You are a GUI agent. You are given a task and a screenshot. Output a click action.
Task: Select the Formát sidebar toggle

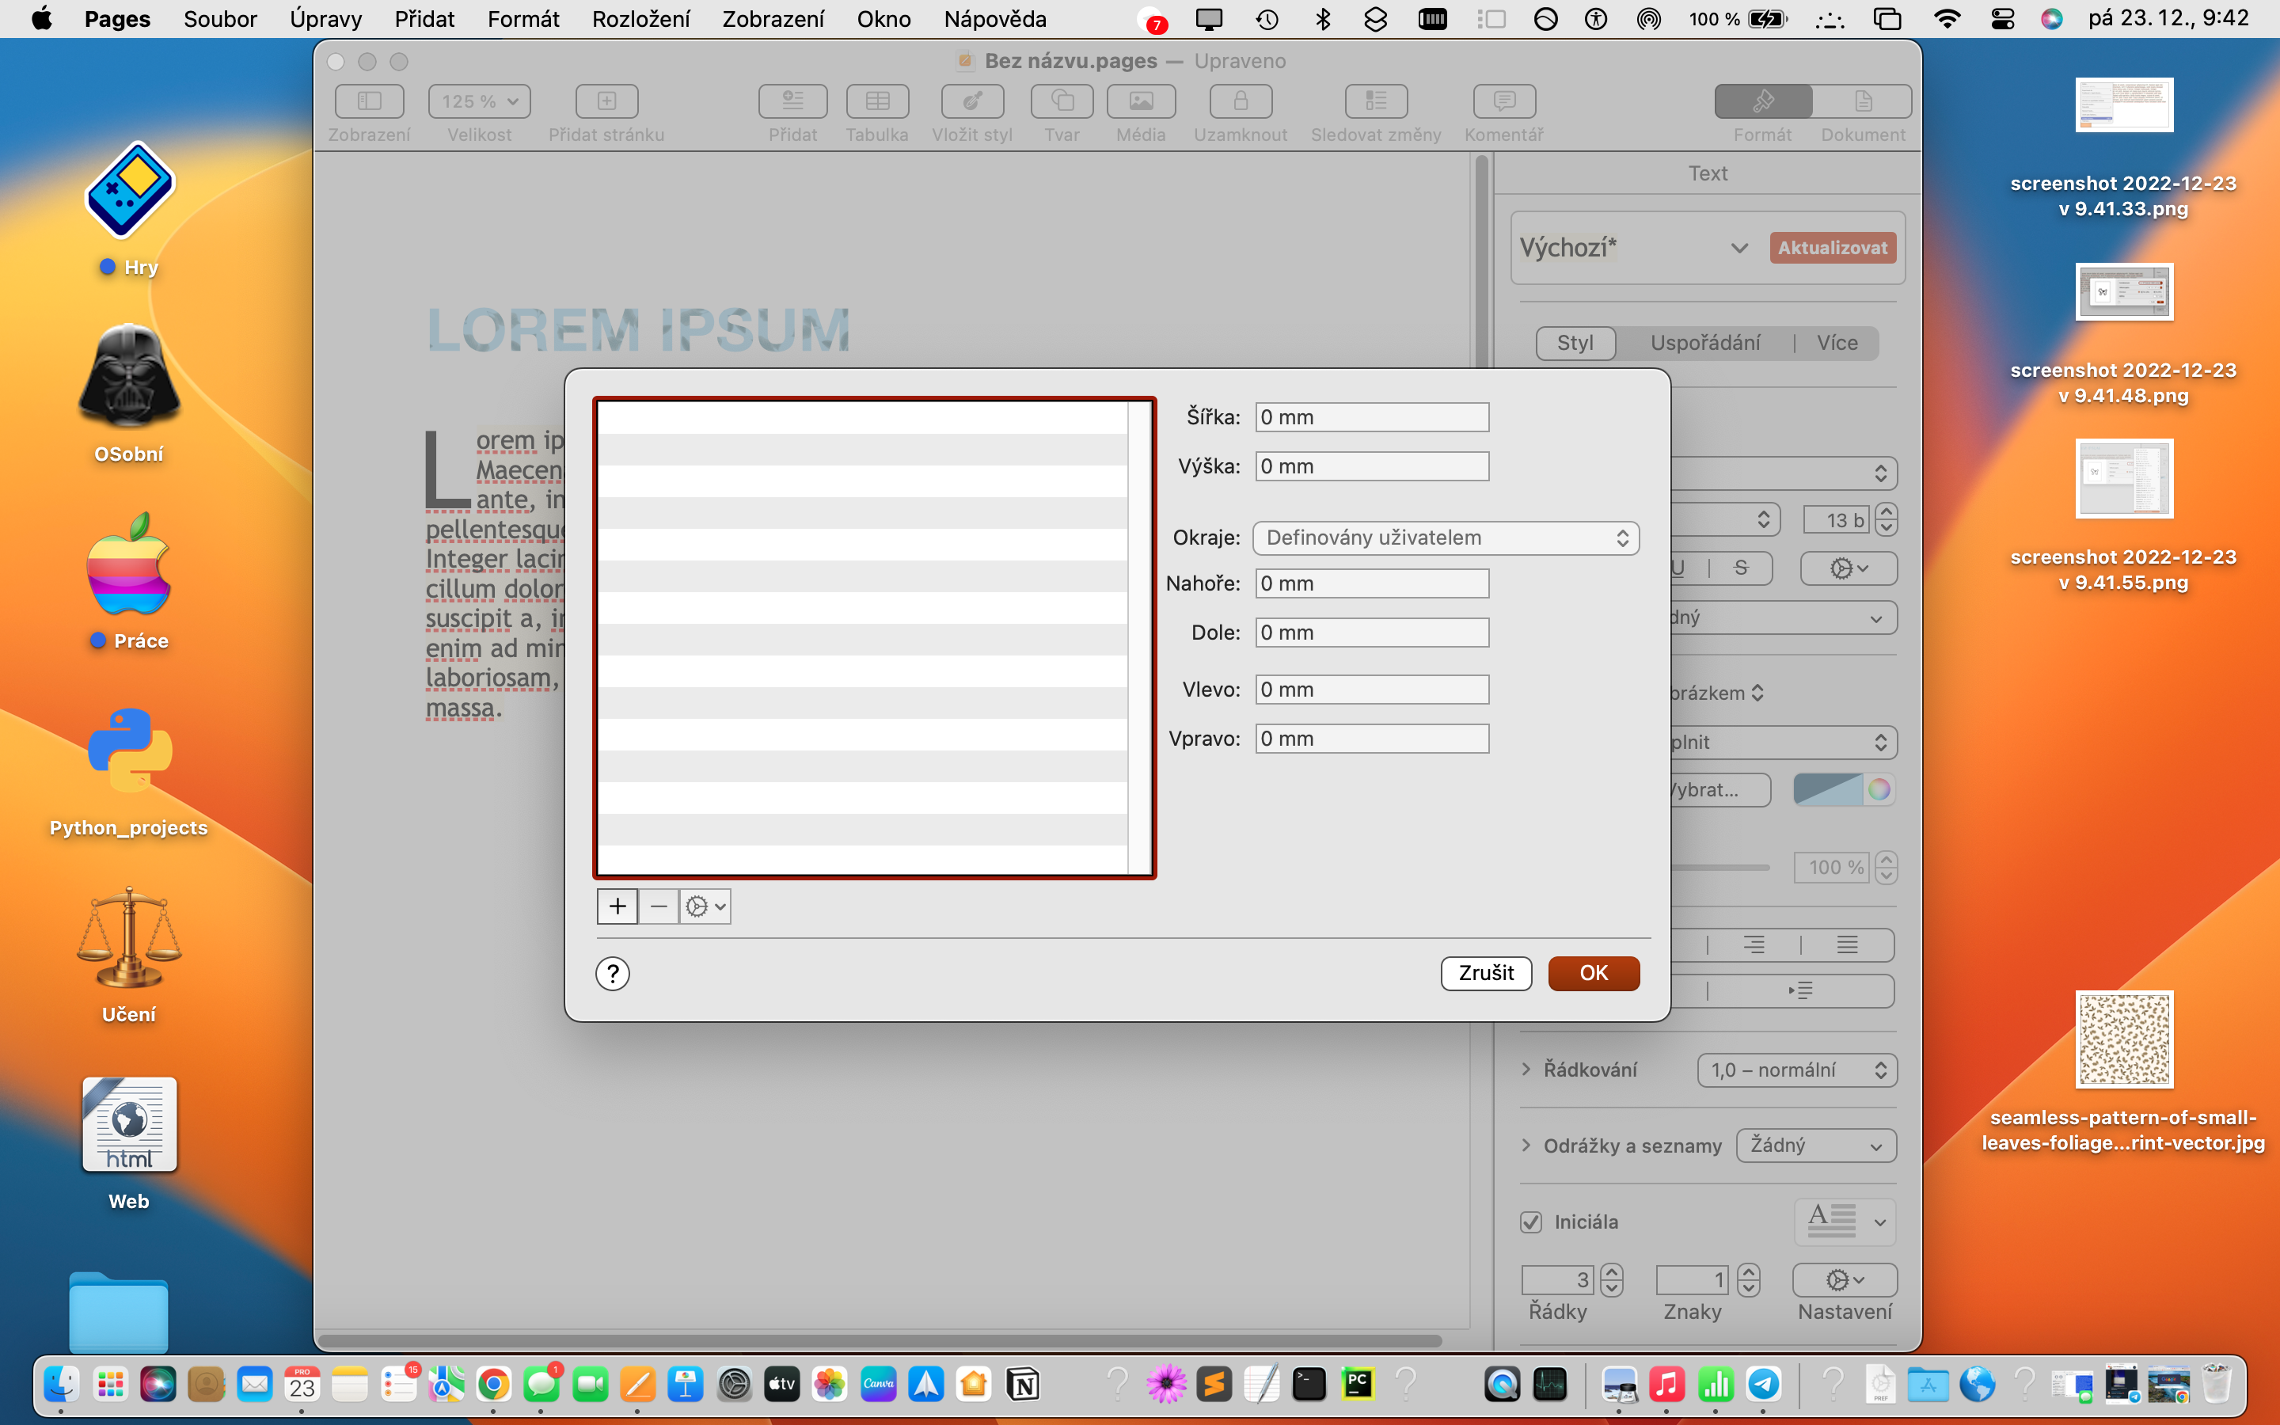coord(1763,101)
